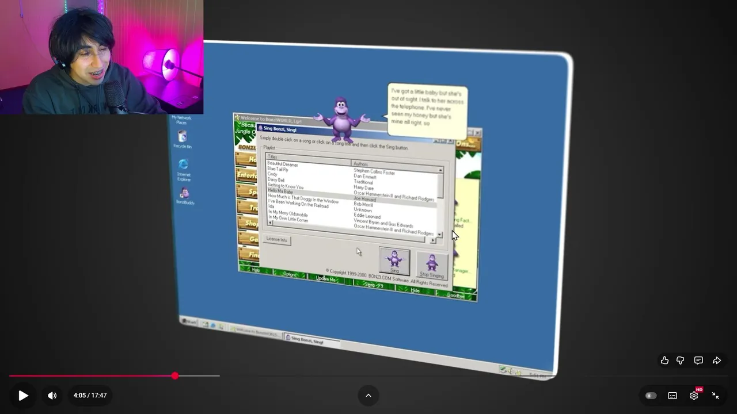Switch to Welcome to BonziWORLD taskbar button
Viewport: 737px width, 414px height.
254,332
